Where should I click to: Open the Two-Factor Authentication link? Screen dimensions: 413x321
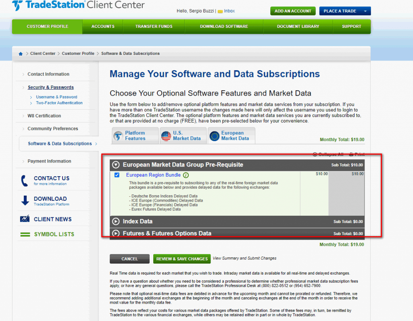coord(59,103)
